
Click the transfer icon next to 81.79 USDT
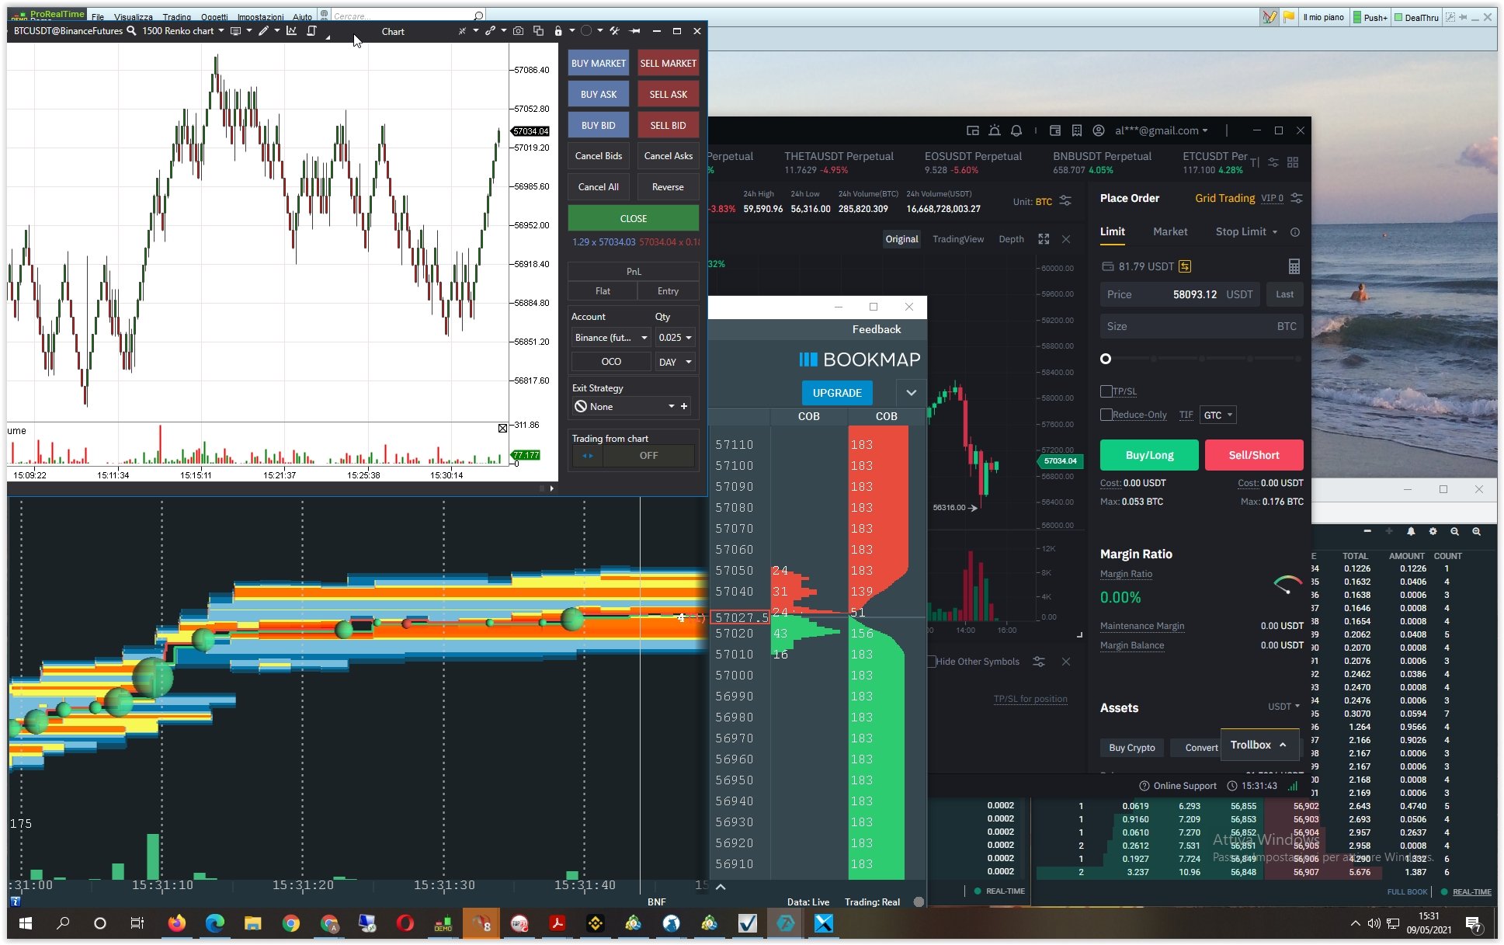point(1185,266)
